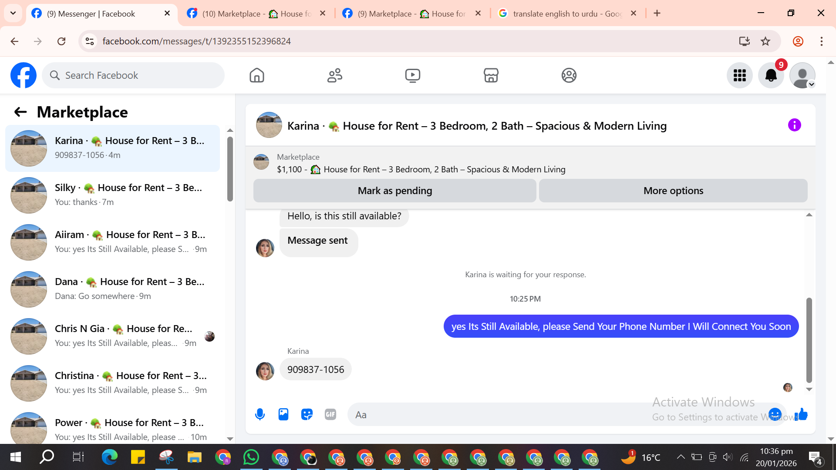
Task: Send a thumbs-up like
Action: [801, 414]
